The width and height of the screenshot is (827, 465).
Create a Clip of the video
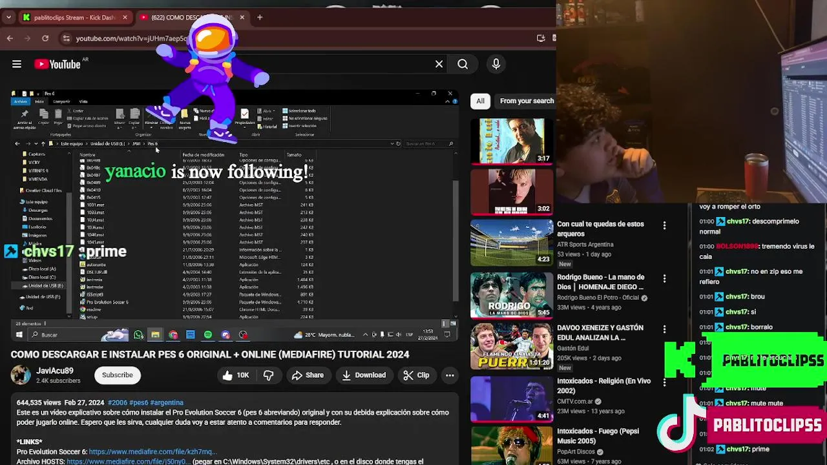(x=415, y=375)
